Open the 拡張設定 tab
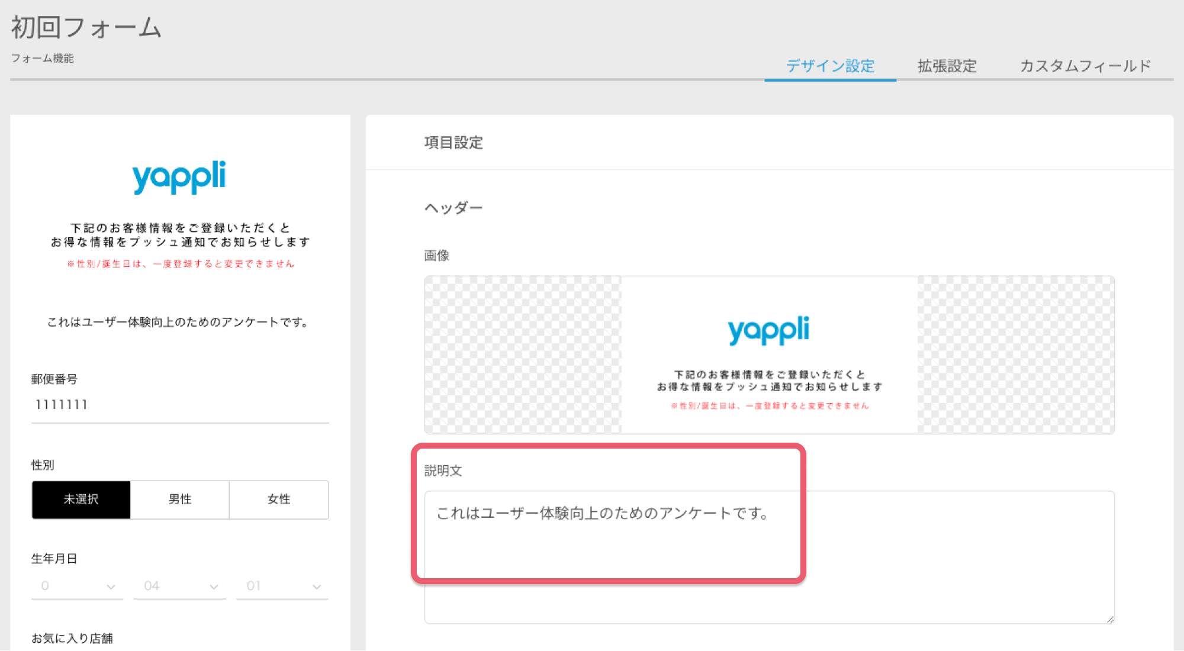1184x651 pixels. [947, 66]
